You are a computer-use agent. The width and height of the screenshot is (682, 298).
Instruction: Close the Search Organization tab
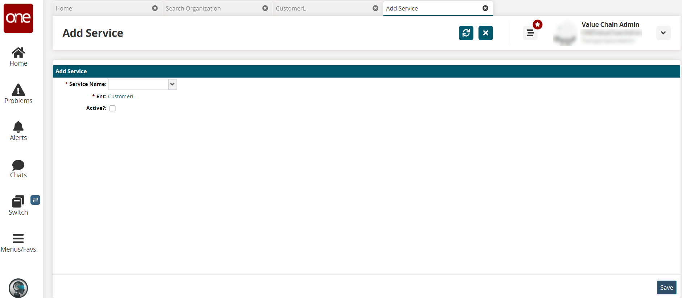point(265,8)
